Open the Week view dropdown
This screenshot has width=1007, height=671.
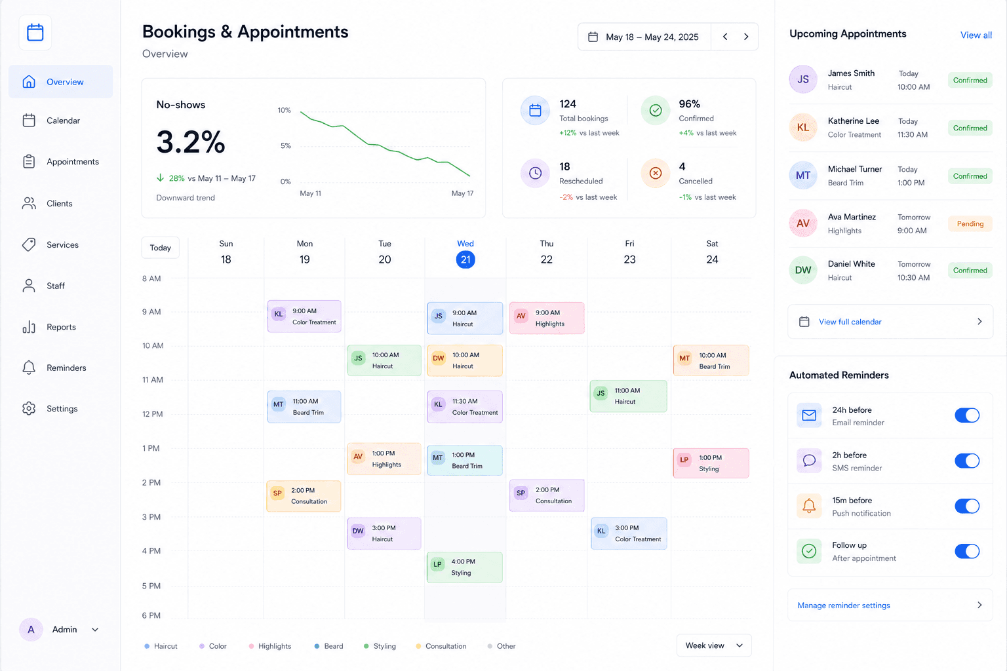(x=714, y=645)
